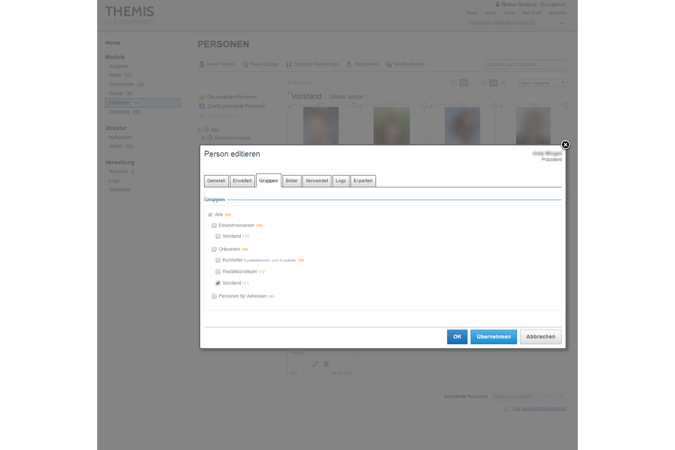Check the Einwohnerverein group checkbox
Screen dimensions: 675x450
tap(214, 225)
